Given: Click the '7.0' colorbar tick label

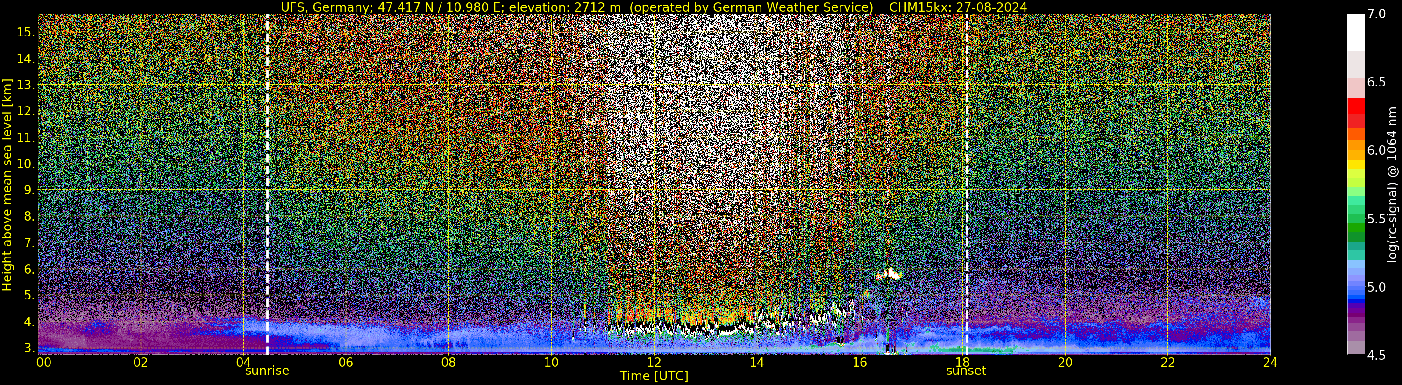Looking at the screenshot, I should click(1376, 14).
